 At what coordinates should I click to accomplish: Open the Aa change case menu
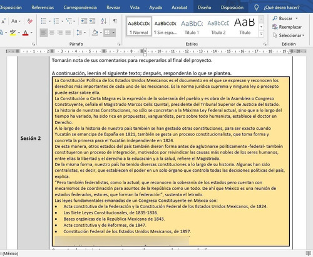[16, 21]
